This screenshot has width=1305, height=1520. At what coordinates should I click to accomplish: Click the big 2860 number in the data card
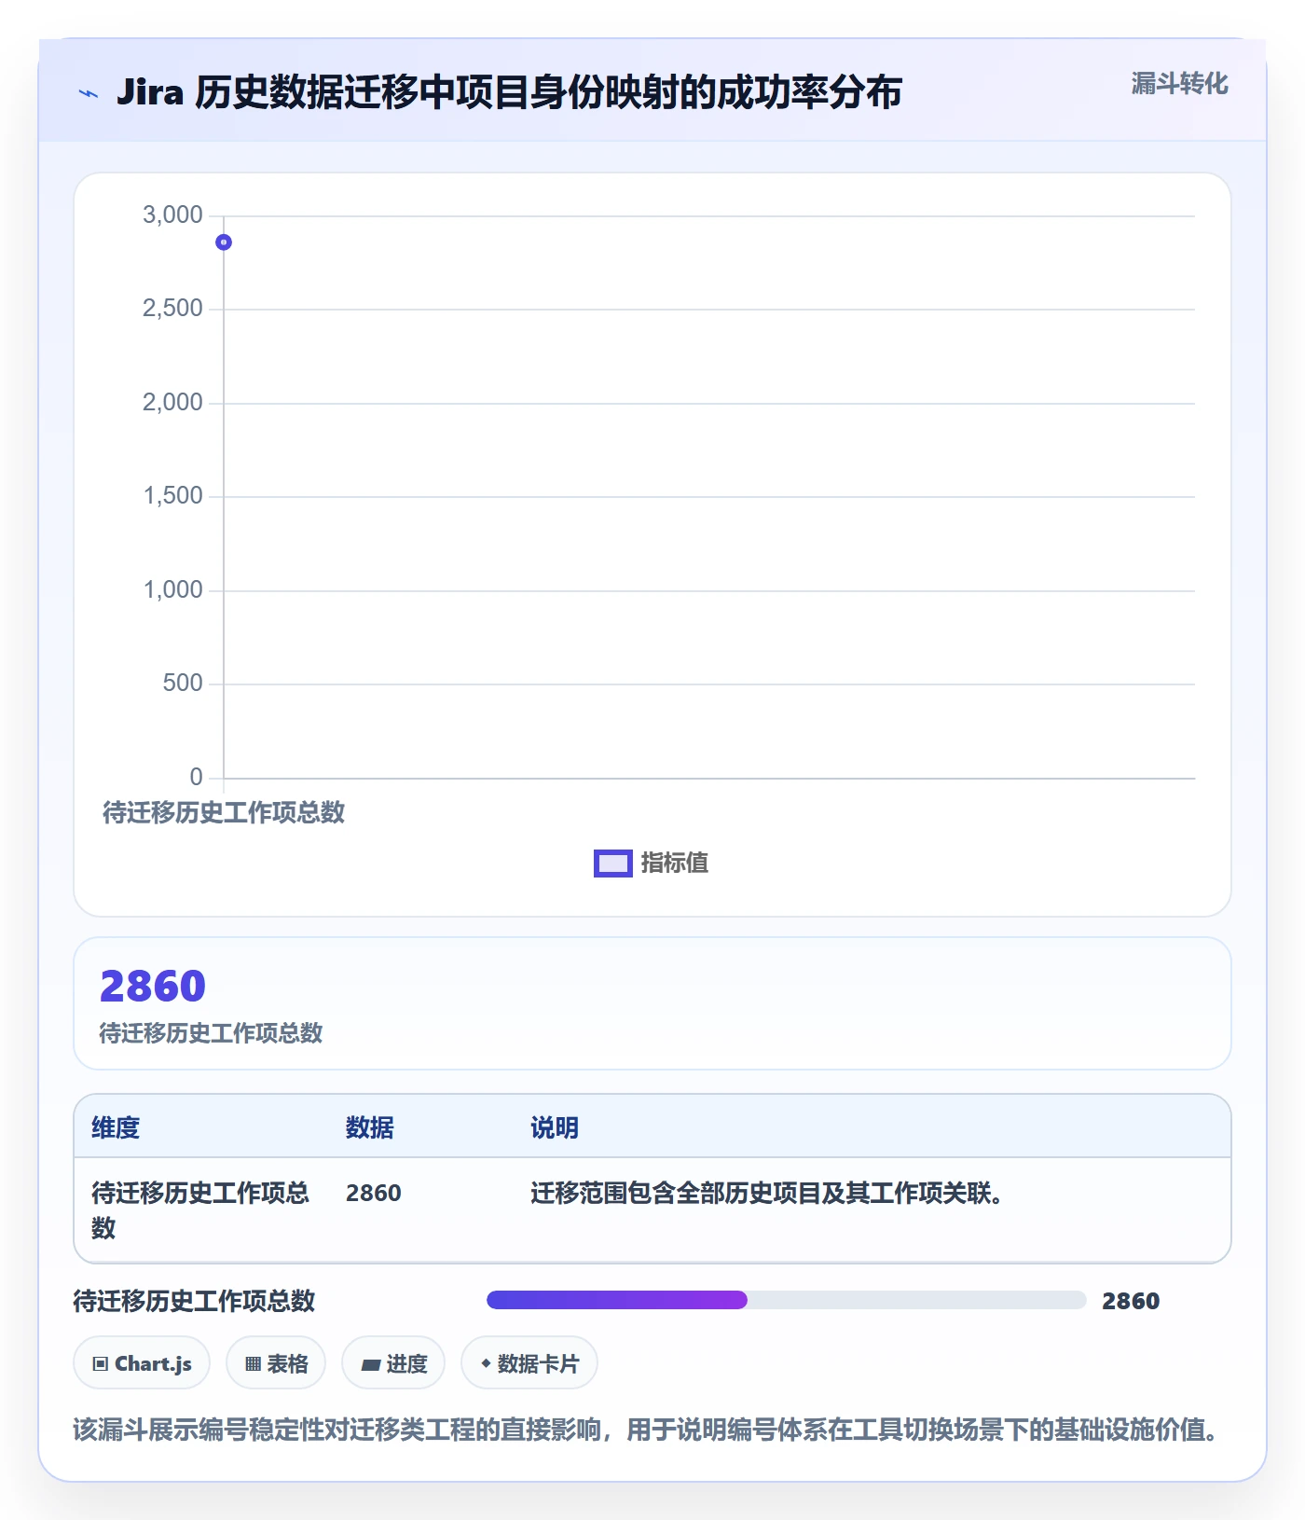[x=153, y=986]
